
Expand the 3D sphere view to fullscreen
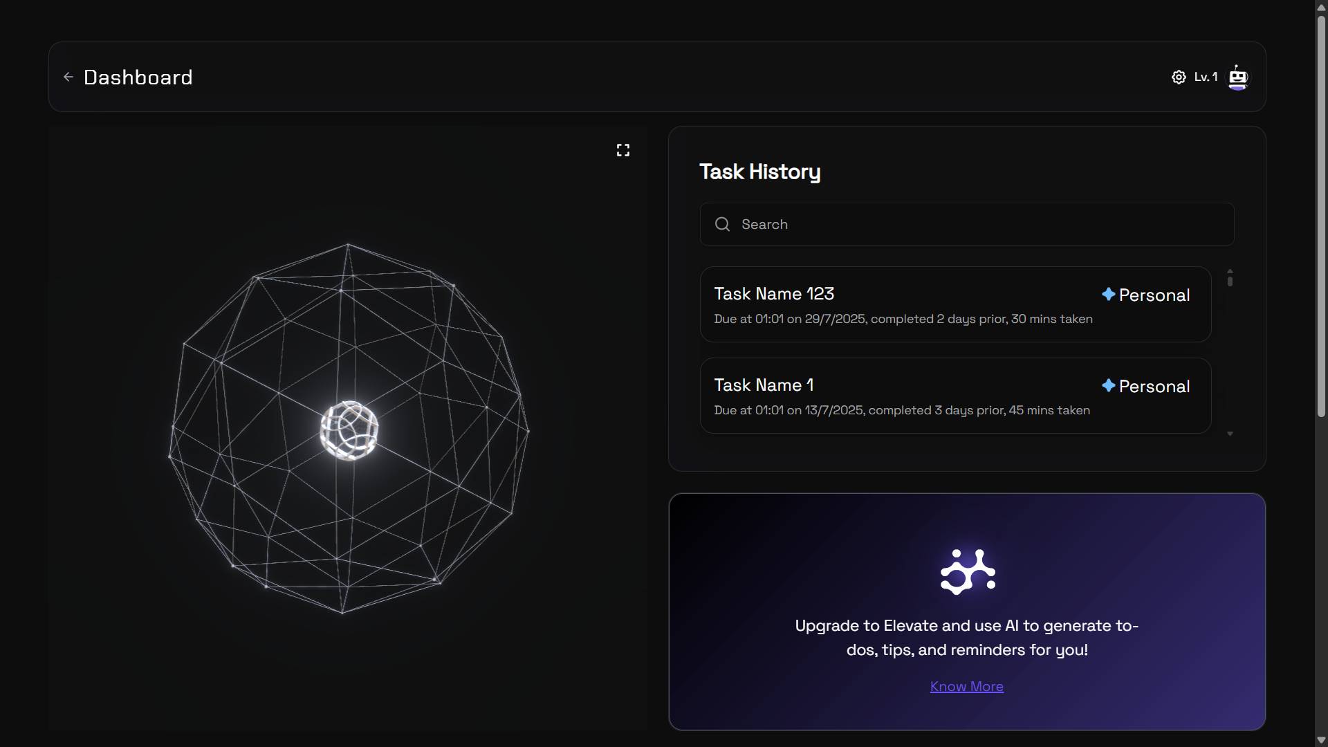coord(622,150)
